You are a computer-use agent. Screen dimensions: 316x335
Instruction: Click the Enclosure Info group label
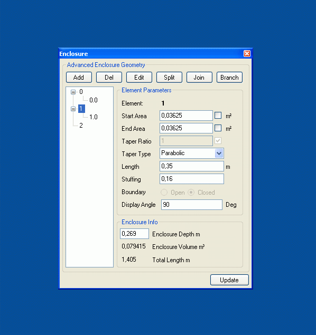140,222
